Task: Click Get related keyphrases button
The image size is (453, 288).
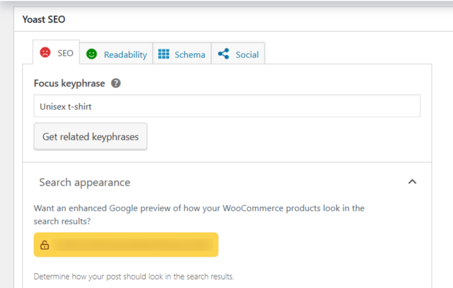Action: click(x=91, y=136)
